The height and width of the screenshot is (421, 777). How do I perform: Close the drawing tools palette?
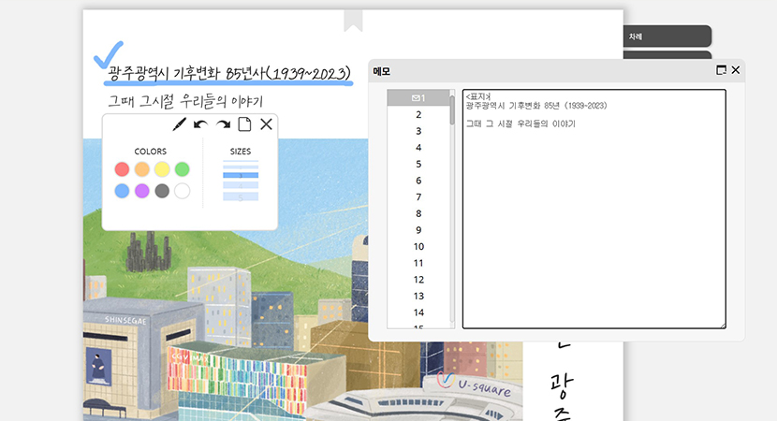[266, 124]
